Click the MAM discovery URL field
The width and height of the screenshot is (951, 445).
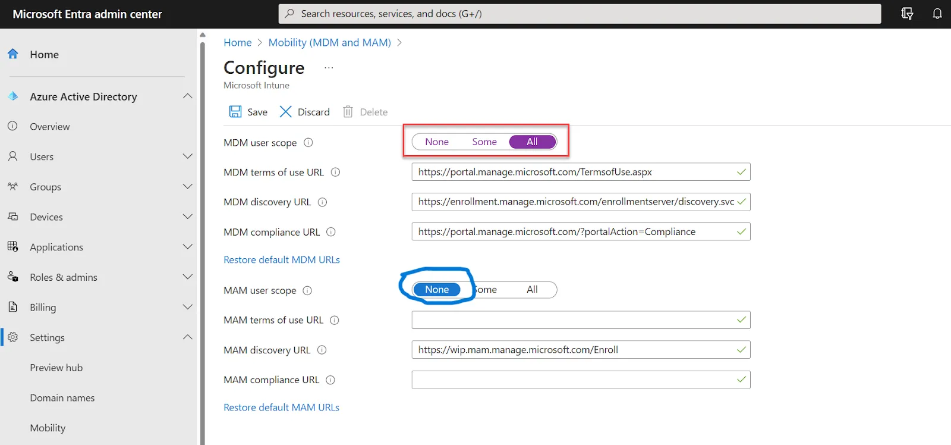[x=581, y=350]
